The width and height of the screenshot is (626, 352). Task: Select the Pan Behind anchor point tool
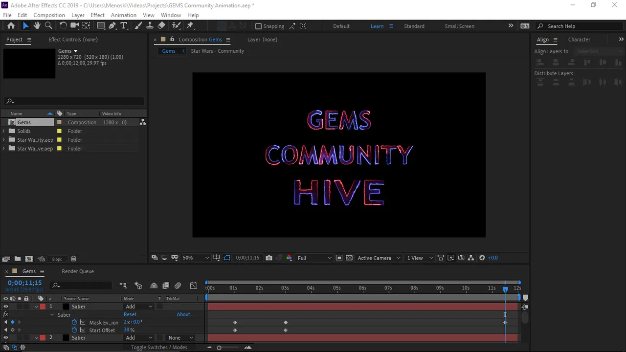pyautogui.click(x=86, y=26)
